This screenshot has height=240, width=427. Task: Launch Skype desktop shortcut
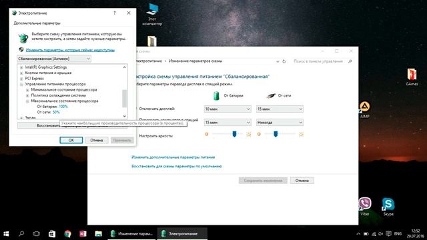click(x=388, y=206)
